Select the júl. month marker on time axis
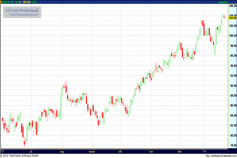Viewport: 237px width, 158px height. tap(31, 152)
